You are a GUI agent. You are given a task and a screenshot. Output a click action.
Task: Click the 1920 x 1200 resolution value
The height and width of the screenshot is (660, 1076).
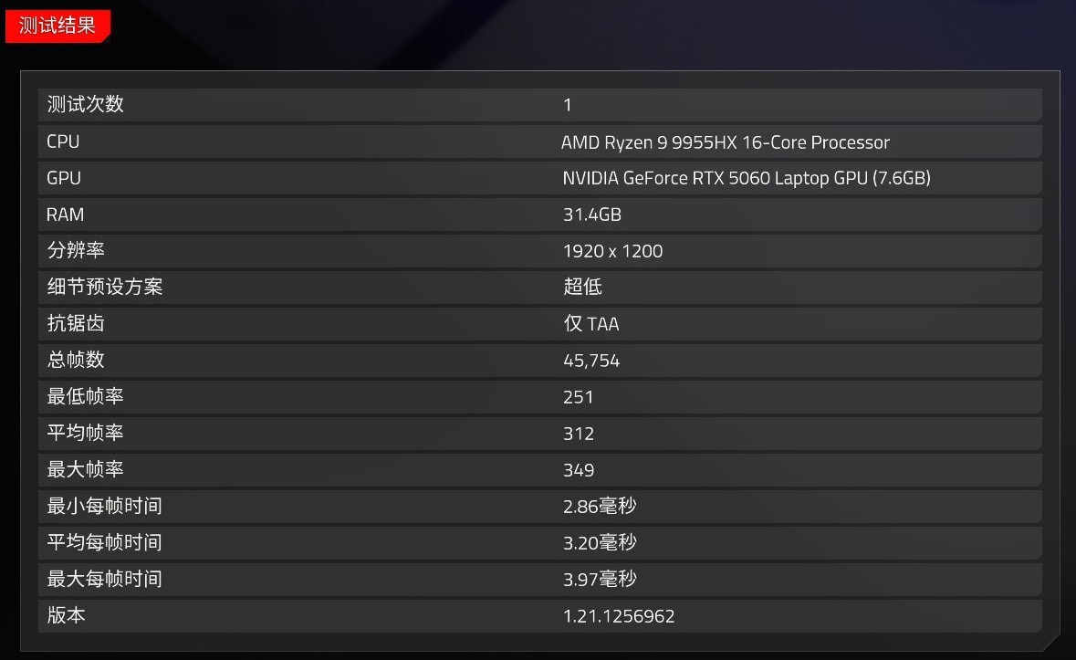[x=613, y=251]
